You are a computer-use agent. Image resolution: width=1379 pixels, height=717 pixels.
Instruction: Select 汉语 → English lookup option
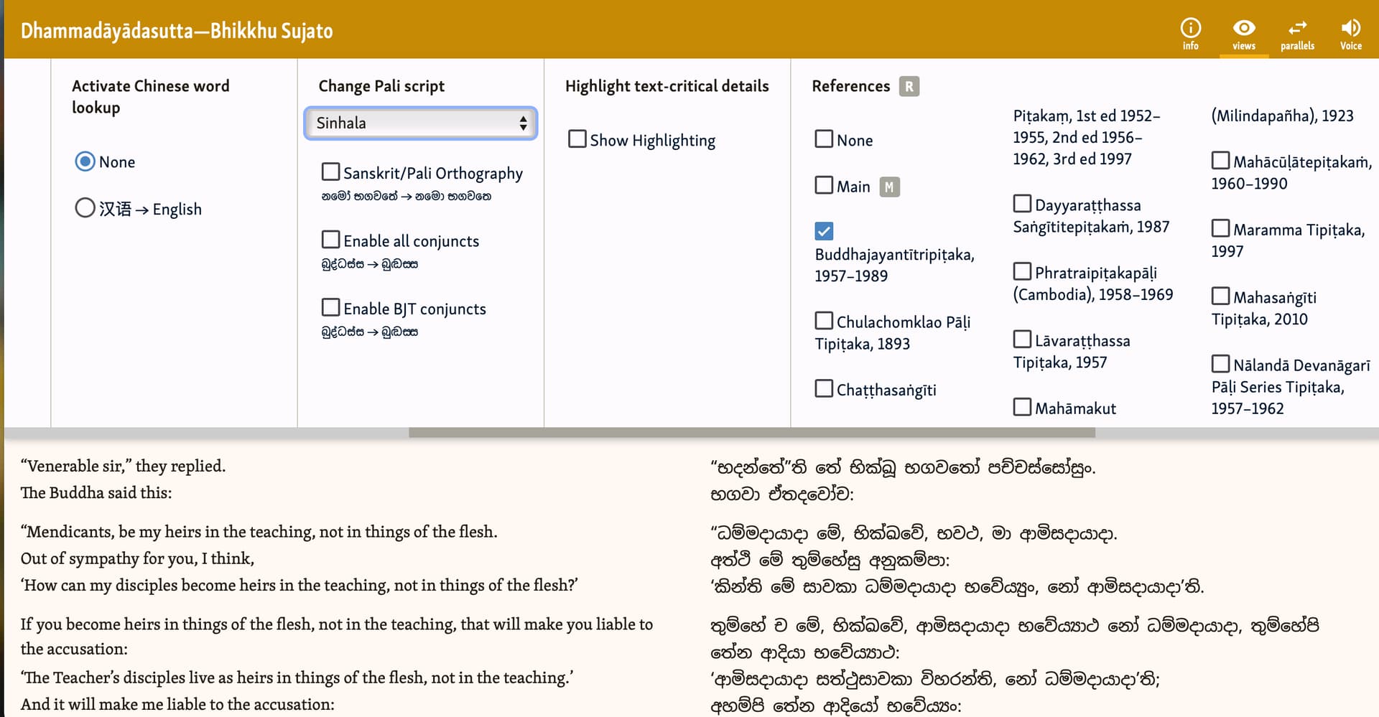point(85,208)
